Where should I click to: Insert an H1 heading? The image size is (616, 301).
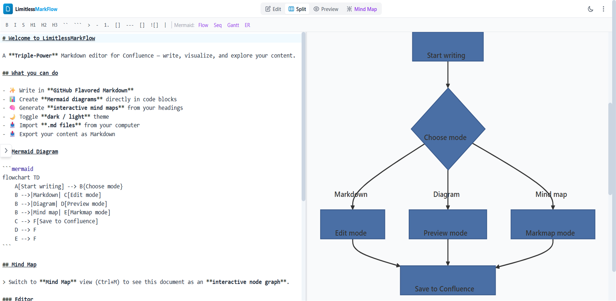(33, 25)
